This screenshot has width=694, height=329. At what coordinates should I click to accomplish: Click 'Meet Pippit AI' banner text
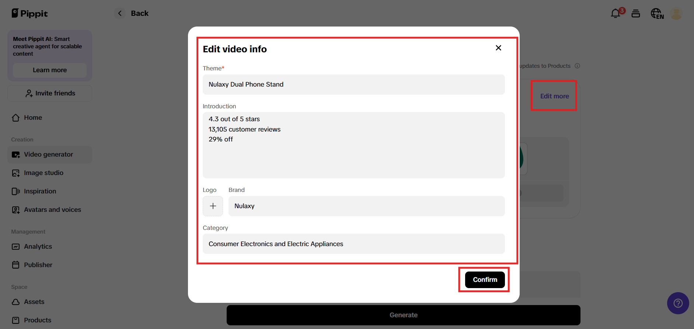[48, 46]
